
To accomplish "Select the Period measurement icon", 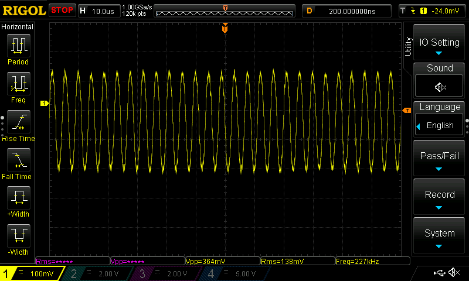I will pyautogui.click(x=19, y=46).
